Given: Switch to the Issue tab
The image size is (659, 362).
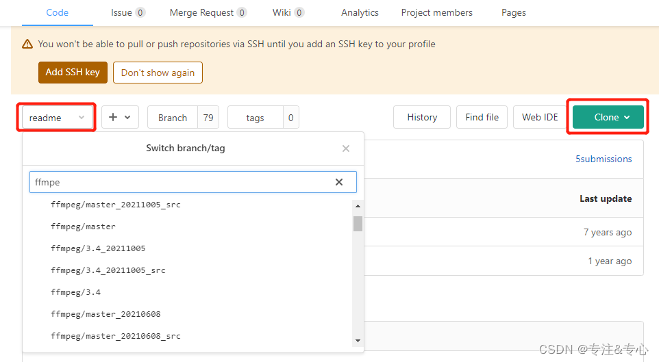Looking at the screenshot, I should (x=128, y=12).
